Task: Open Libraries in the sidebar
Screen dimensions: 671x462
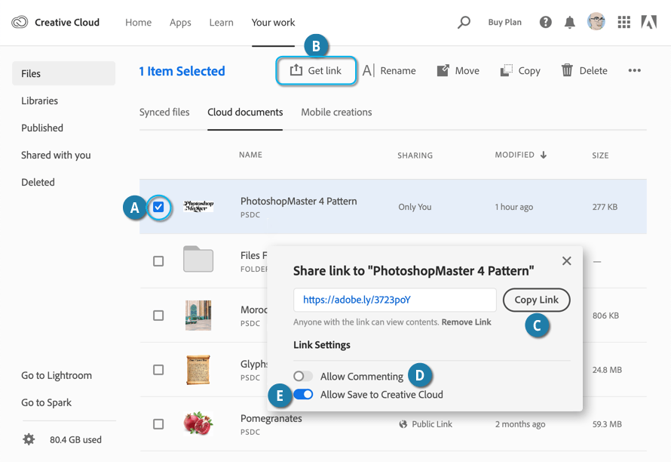Action: coord(39,100)
